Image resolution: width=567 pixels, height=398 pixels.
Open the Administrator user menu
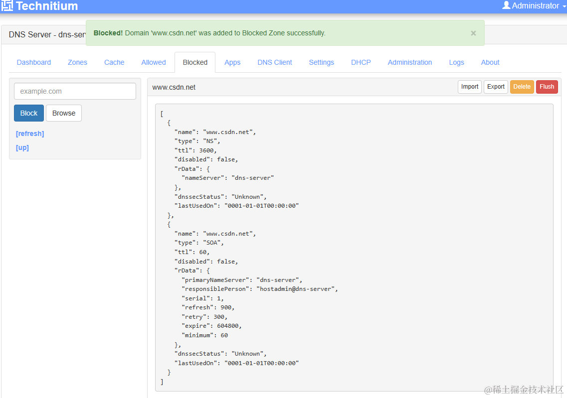(x=534, y=6)
